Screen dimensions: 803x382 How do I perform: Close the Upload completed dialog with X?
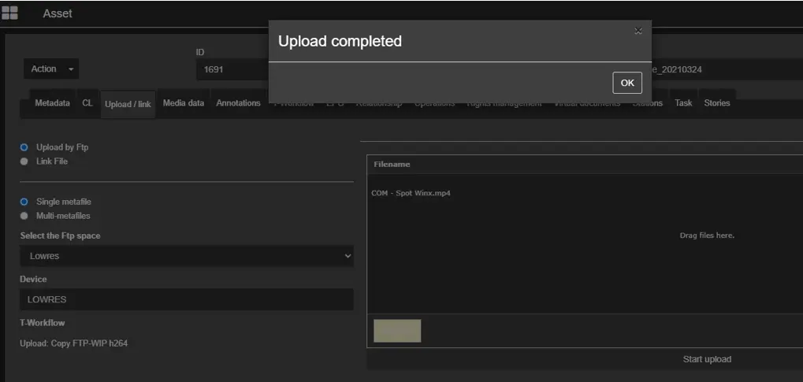tap(638, 31)
